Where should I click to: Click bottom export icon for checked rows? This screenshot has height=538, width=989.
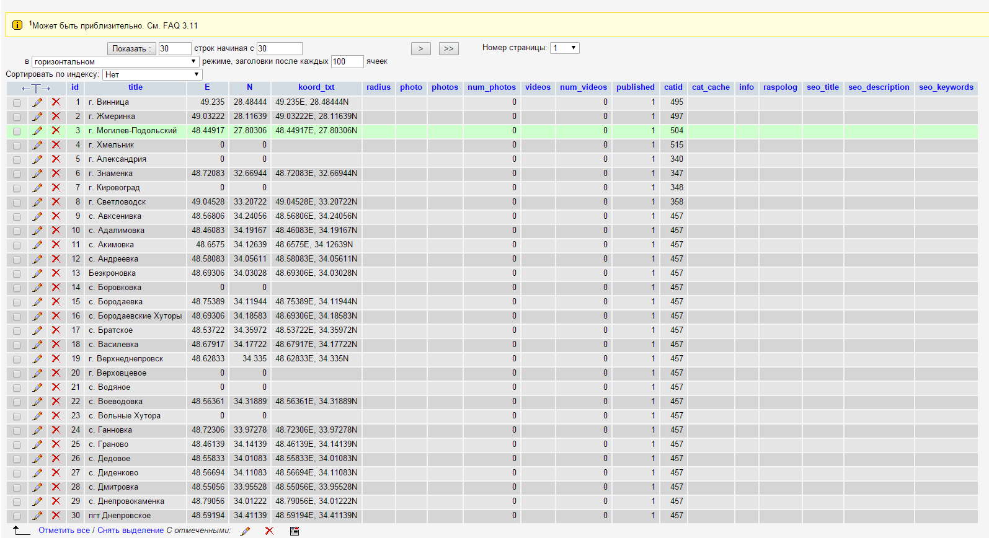point(295,531)
